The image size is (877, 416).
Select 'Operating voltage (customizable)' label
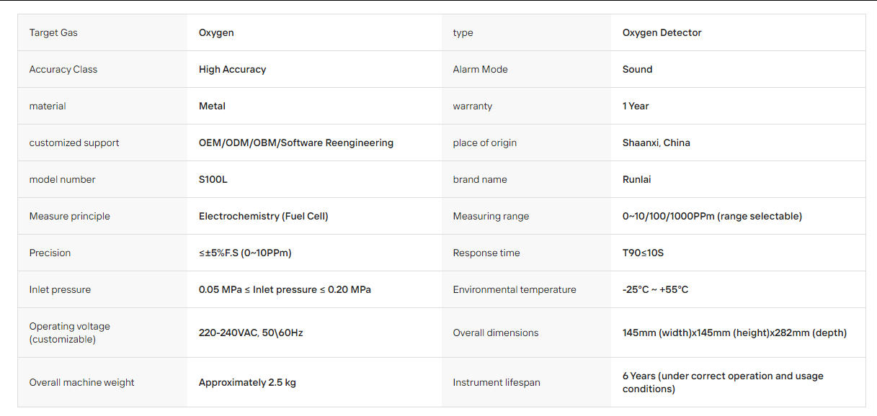pyautogui.click(x=69, y=333)
